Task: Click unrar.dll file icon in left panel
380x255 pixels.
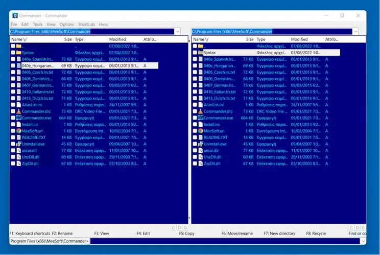Action: click(19, 151)
